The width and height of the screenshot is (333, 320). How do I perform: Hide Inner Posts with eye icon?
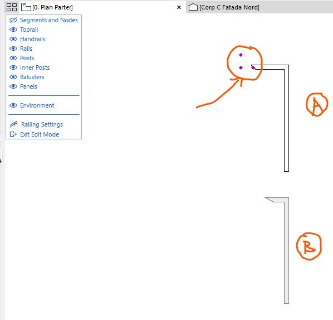point(13,67)
